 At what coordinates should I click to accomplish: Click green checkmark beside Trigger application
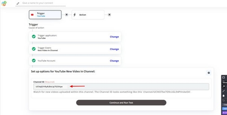pos(34,37)
